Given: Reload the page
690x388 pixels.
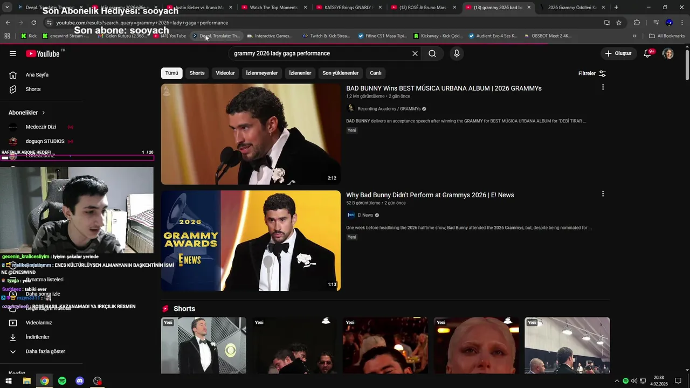Looking at the screenshot, I should click(x=33, y=23).
